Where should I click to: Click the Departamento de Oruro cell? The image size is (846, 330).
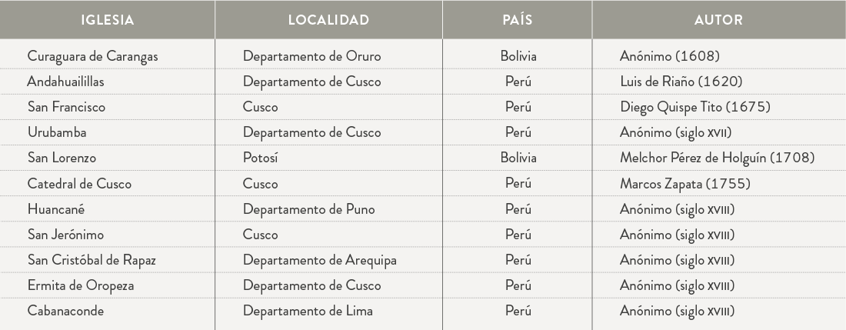[x=311, y=56]
